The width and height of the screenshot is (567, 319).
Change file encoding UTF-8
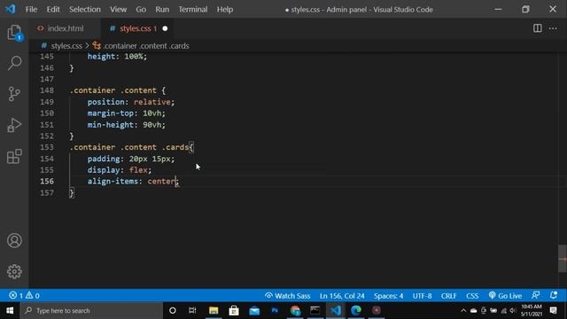point(422,295)
